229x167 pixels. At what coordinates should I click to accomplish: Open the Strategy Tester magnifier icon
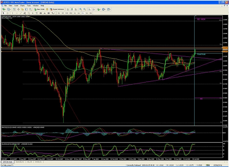(30, 9)
